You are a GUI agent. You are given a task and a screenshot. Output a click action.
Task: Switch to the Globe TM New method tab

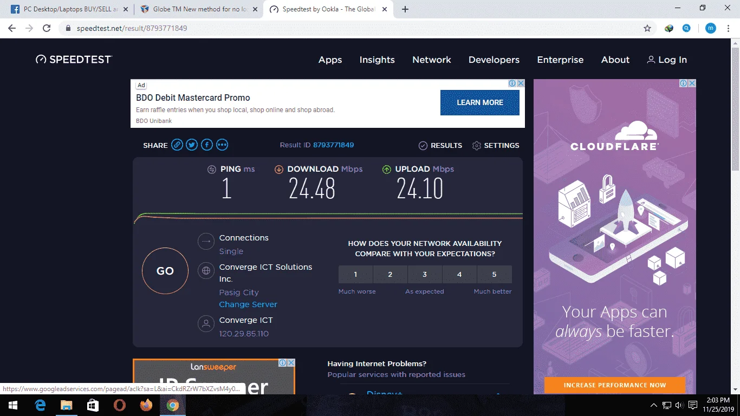[198, 9]
